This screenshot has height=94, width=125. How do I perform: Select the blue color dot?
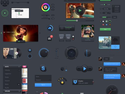pos(106,25)
